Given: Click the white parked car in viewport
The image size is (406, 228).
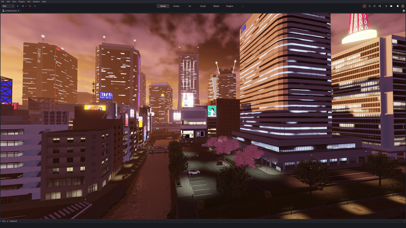Looking at the screenshot, I should (x=194, y=172).
